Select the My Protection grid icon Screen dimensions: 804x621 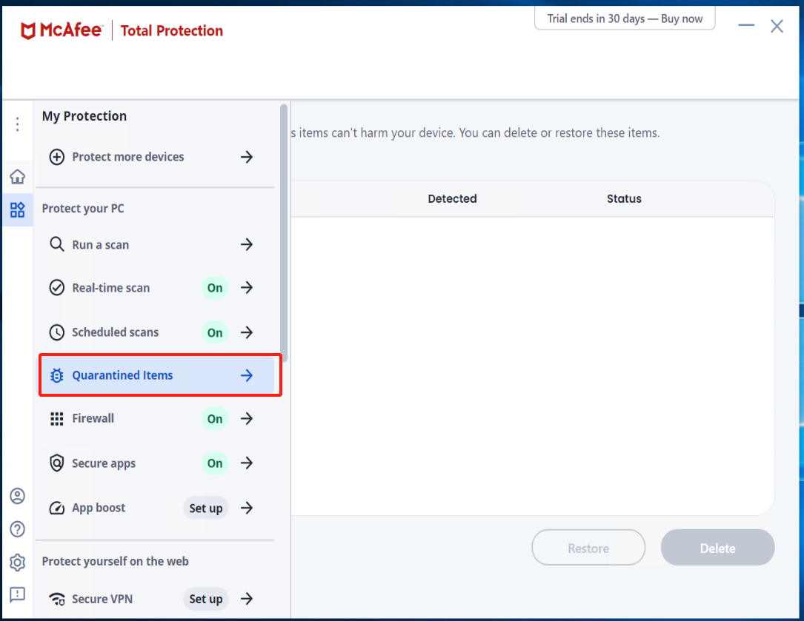coord(18,209)
